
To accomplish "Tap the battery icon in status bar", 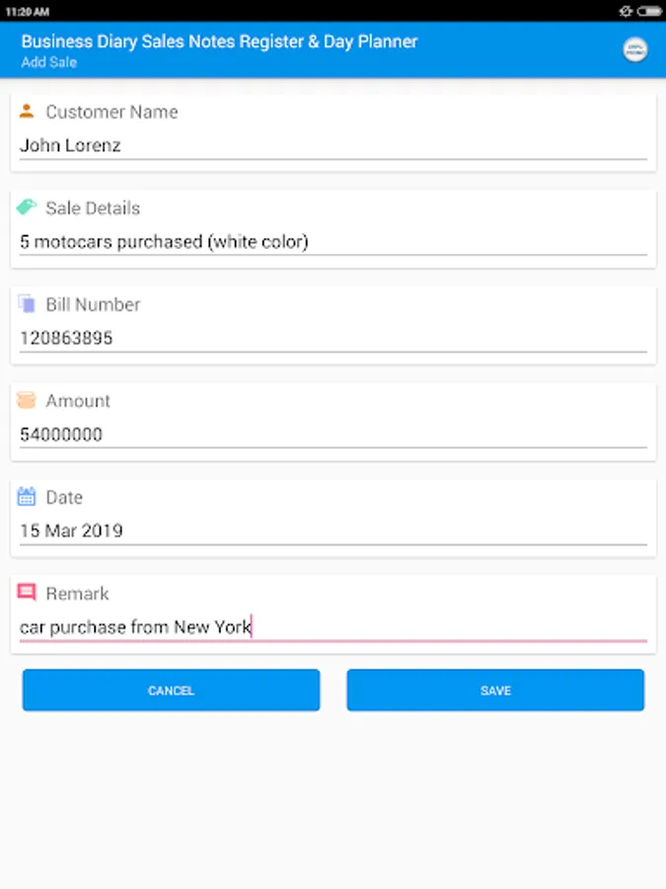I will click(648, 11).
